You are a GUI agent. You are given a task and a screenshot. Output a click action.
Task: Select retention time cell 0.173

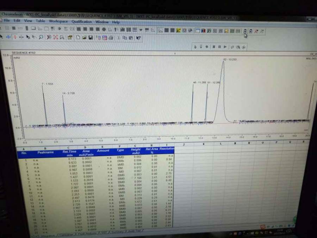click(72, 159)
